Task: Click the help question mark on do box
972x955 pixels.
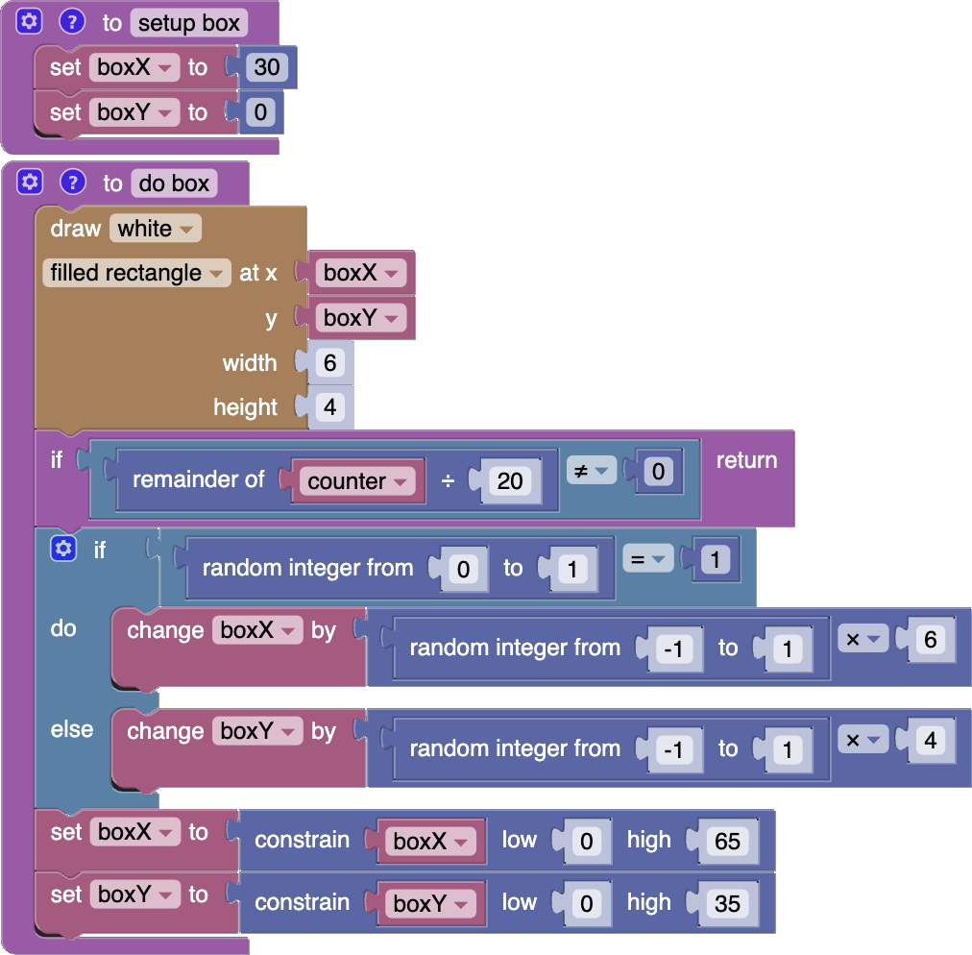Action: point(72,182)
